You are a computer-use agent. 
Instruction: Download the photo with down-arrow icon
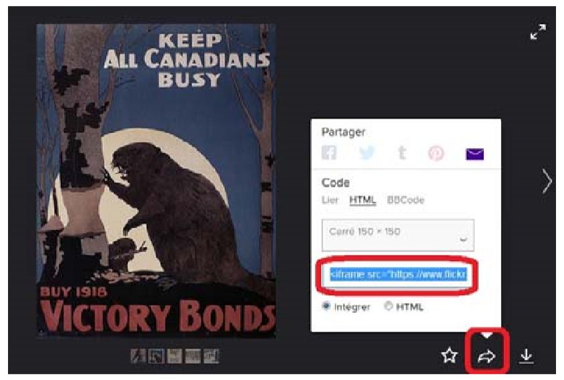[526, 356]
